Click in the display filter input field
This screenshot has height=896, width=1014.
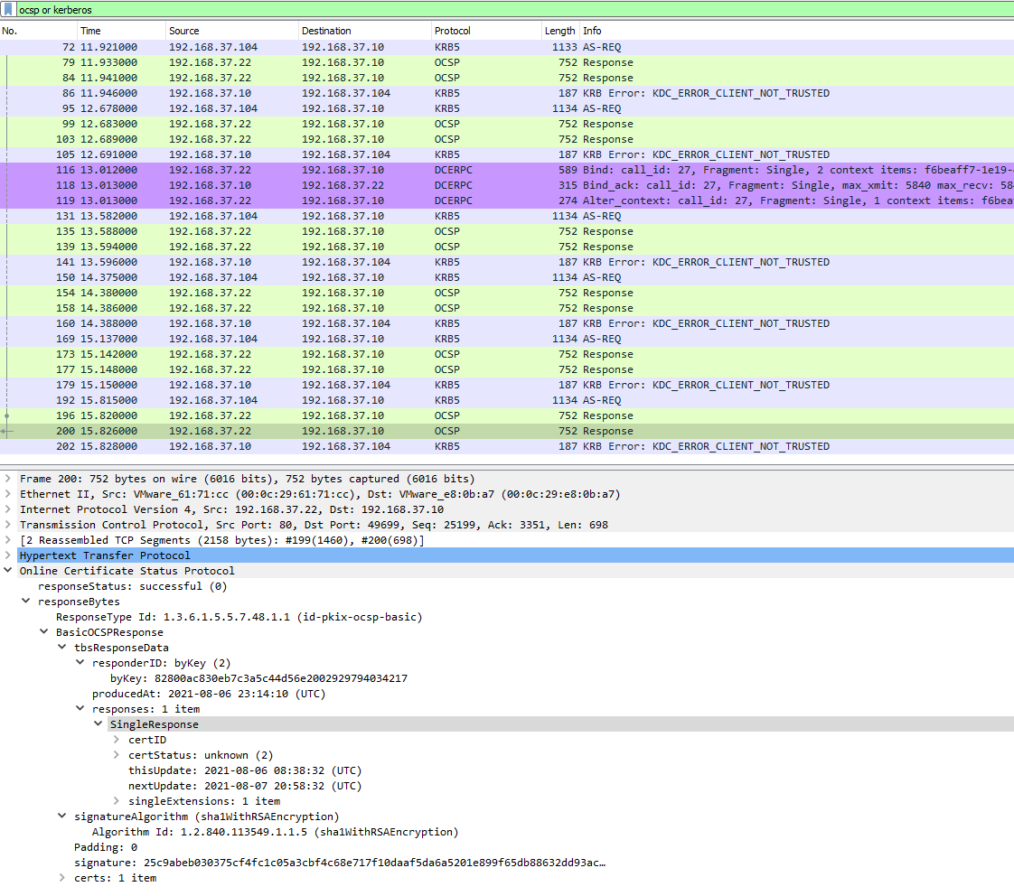coord(271,8)
